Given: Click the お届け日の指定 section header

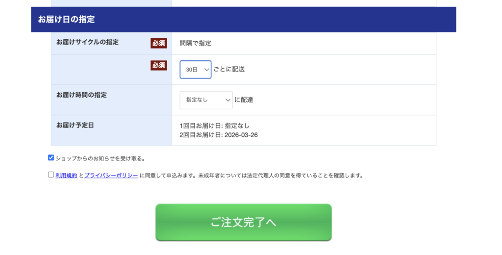Looking at the screenshot, I should (66, 20).
